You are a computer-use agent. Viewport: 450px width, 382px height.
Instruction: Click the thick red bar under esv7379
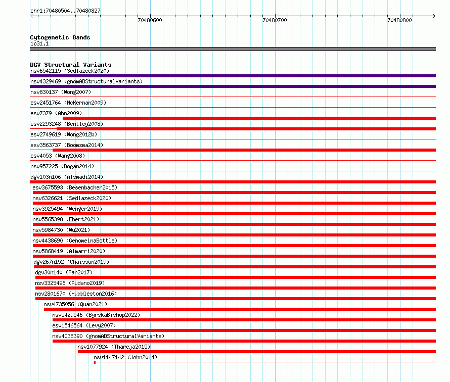[249, 118]
